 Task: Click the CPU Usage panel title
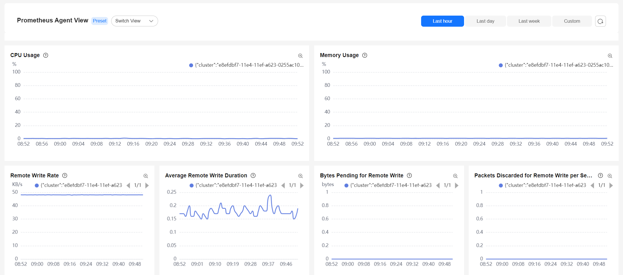[25, 55]
